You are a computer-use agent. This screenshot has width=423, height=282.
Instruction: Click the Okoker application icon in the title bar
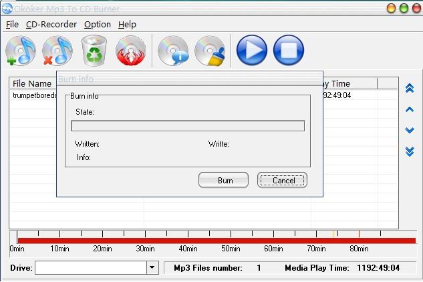7,9
